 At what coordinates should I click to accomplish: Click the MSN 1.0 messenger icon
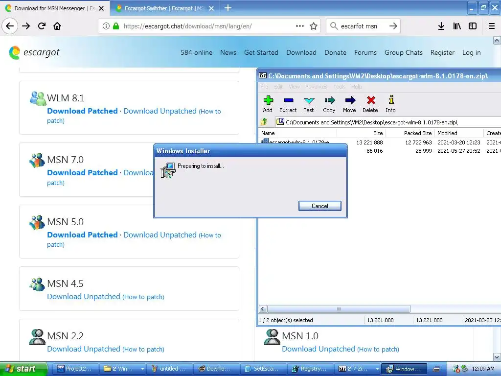coord(272,337)
